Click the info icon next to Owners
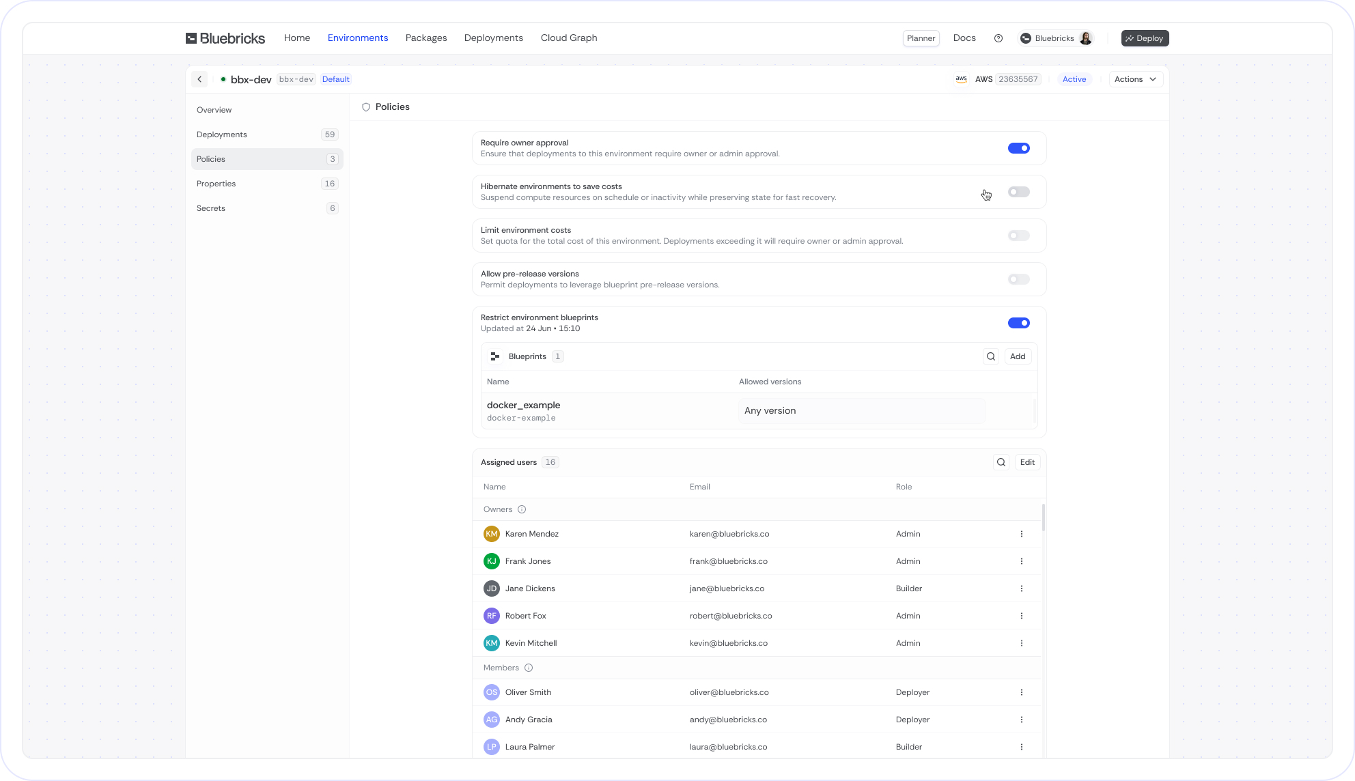1355x781 pixels. coord(522,509)
